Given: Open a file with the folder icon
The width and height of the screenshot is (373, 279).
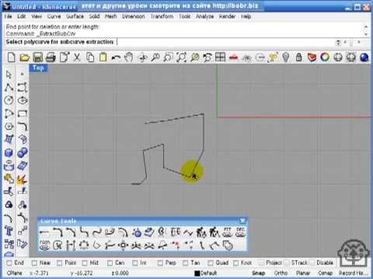Looking at the screenshot, I should point(25,57).
